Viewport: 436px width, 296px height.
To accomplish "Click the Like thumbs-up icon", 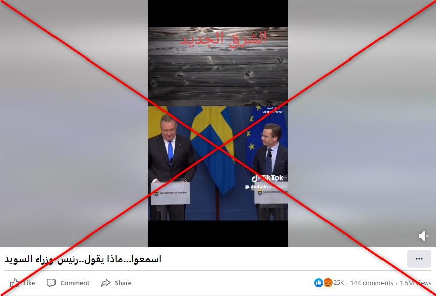I will tap(15, 283).
